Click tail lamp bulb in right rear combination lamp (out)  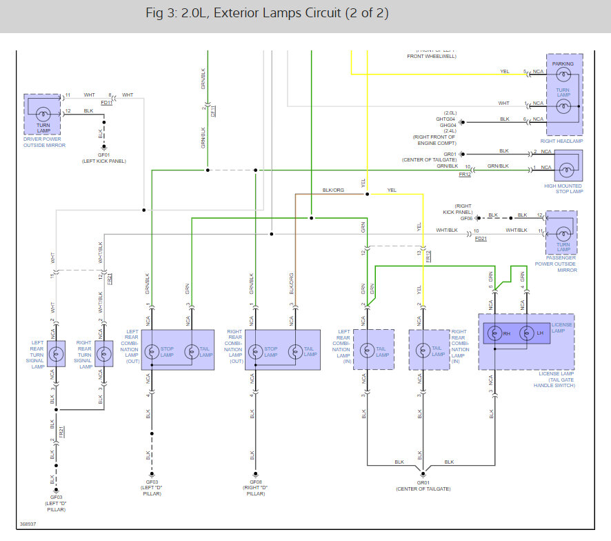[x=295, y=352]
